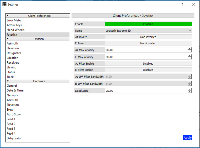
Task: Decrease El Max Velocity with down arrow
Action: (x=190, y=58)
